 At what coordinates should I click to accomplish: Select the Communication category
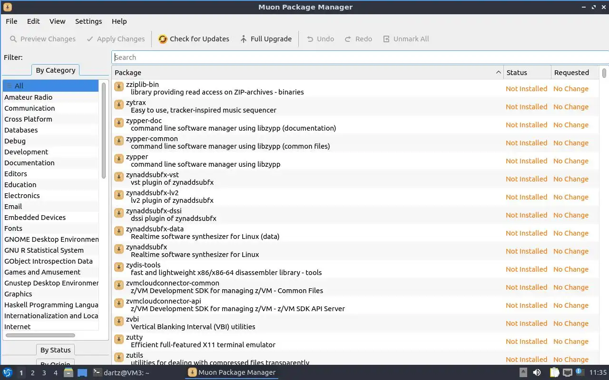pos(51,108)
